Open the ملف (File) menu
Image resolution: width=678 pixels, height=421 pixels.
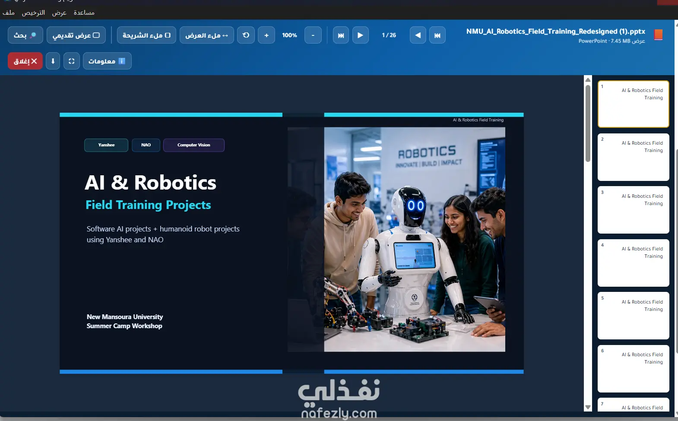pyautogui.click(x=9, y=13)
